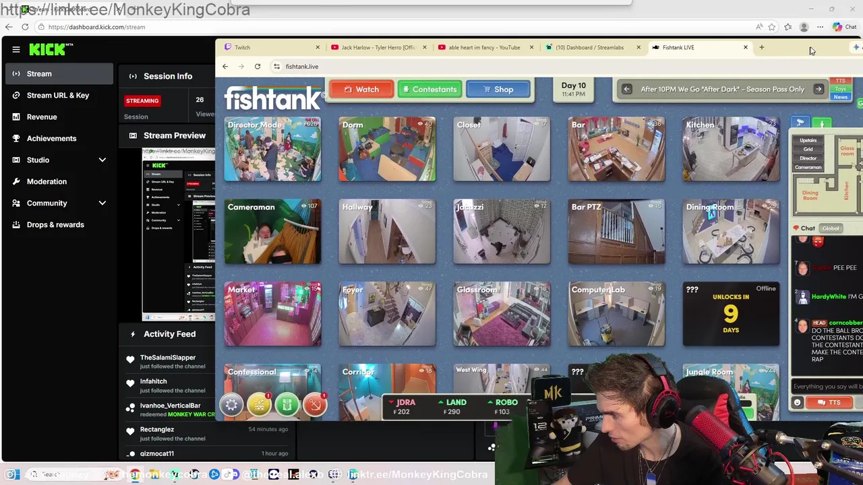Image resolution: width=863 pixels, height=485 pixels.
Task: Select Grid on the map panel
Action: click(808, 149)
